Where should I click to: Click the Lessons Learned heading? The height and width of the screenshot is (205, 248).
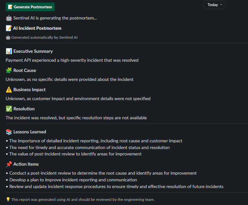click(30, 132)
